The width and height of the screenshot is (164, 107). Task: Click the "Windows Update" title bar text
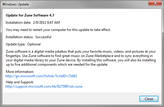(x=16, y=4)
